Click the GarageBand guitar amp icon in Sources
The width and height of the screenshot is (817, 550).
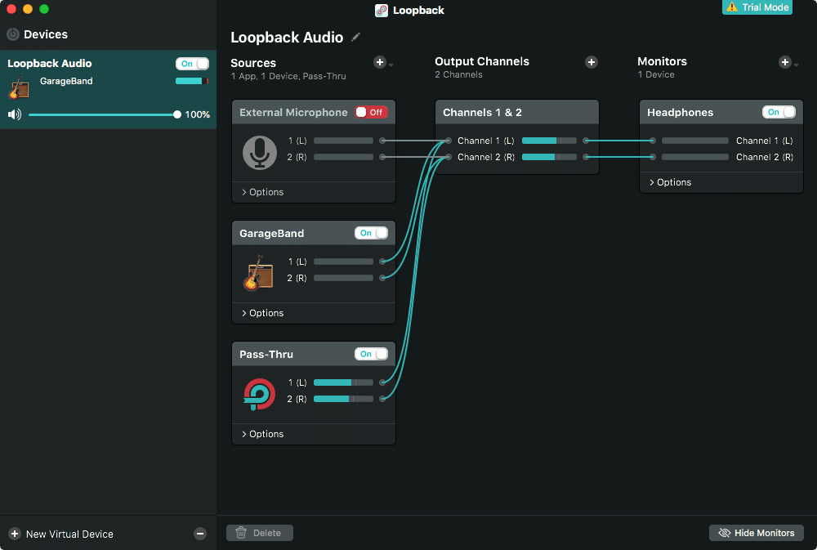click(x=258, y=273)
